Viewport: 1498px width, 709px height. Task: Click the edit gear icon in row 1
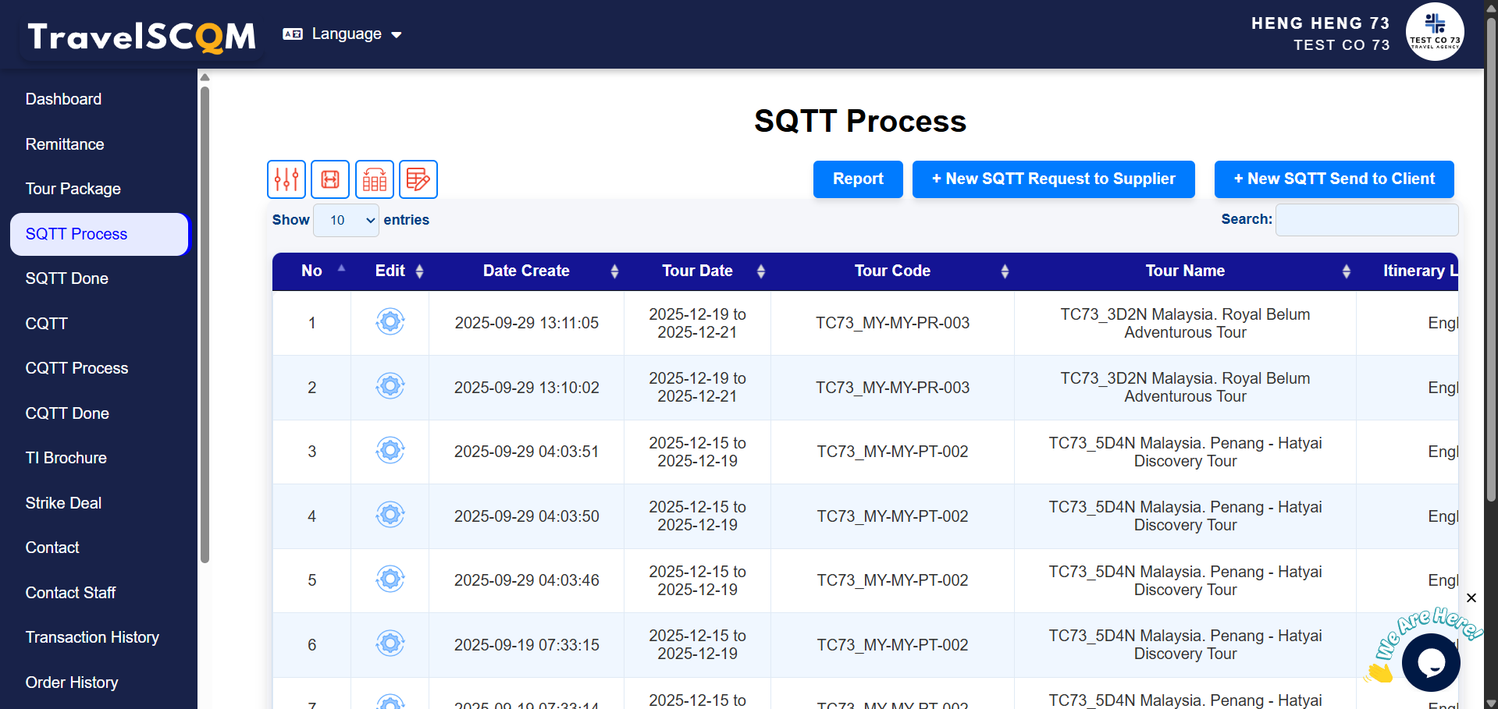pos(390,321)
